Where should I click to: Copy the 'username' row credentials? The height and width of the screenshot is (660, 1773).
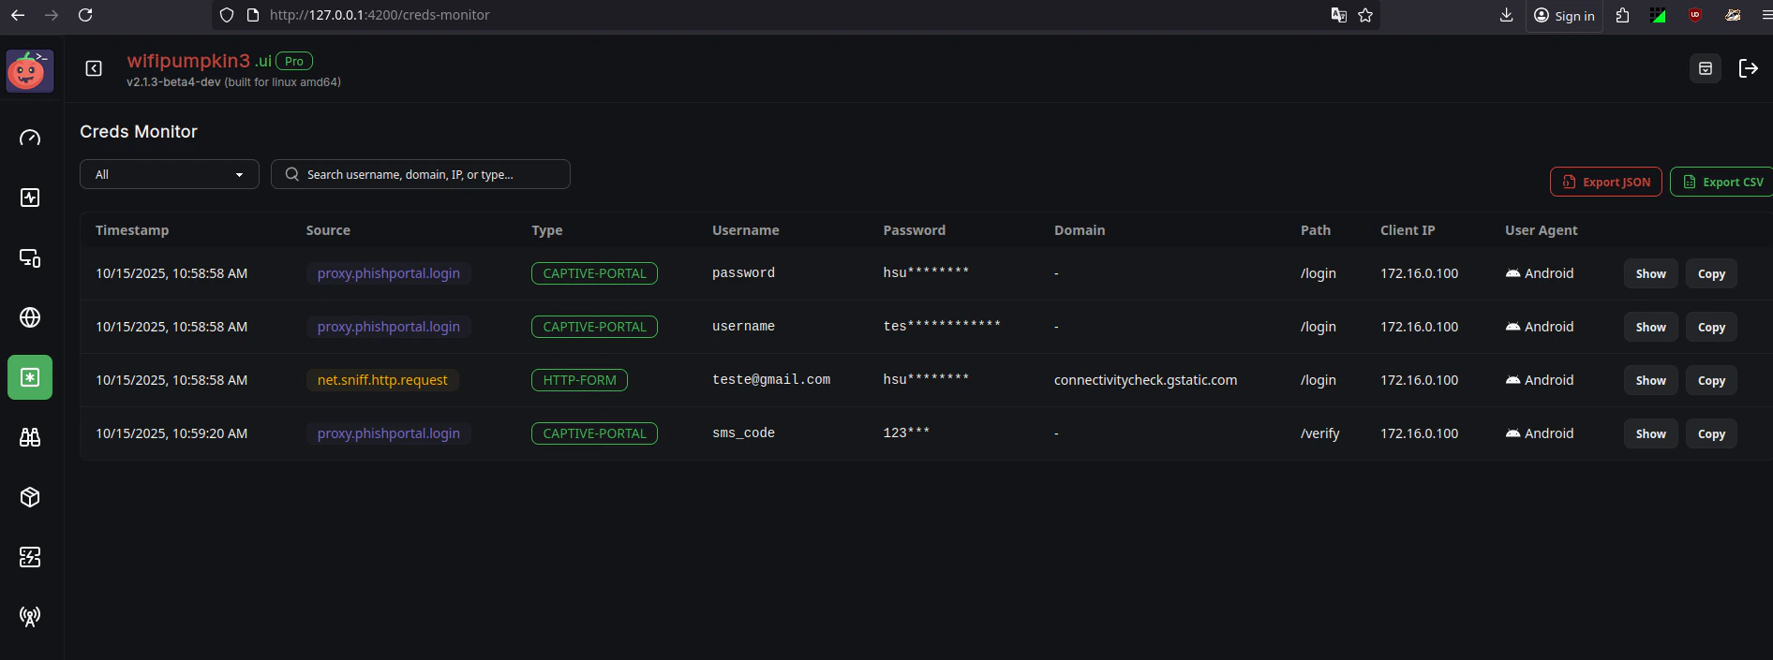tap(1711, 327)
